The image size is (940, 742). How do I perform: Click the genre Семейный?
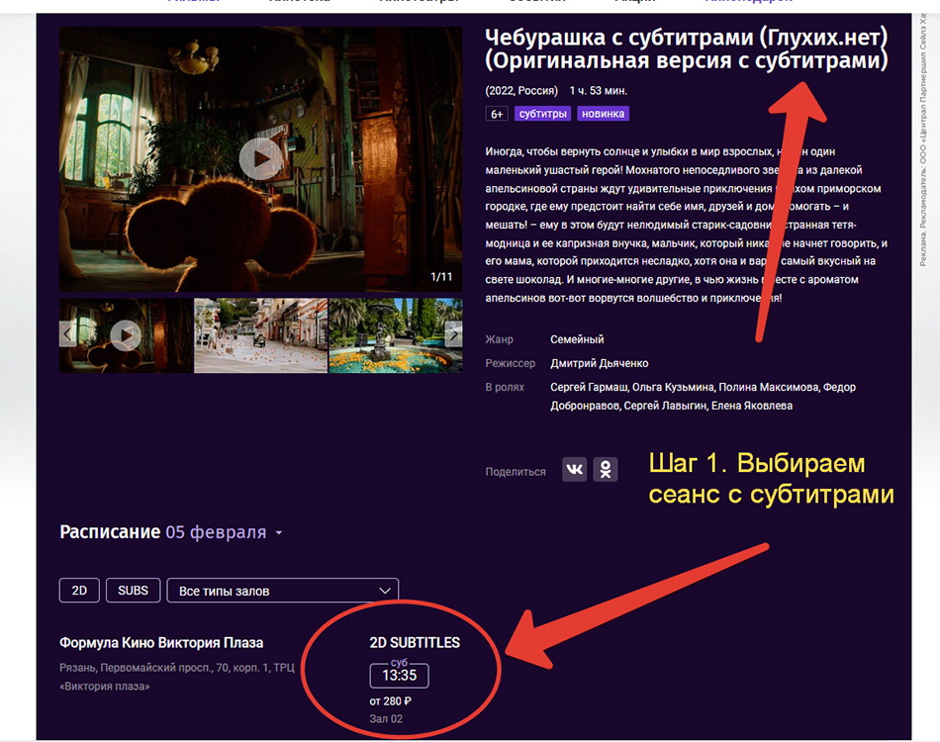[x=577, y=339]
